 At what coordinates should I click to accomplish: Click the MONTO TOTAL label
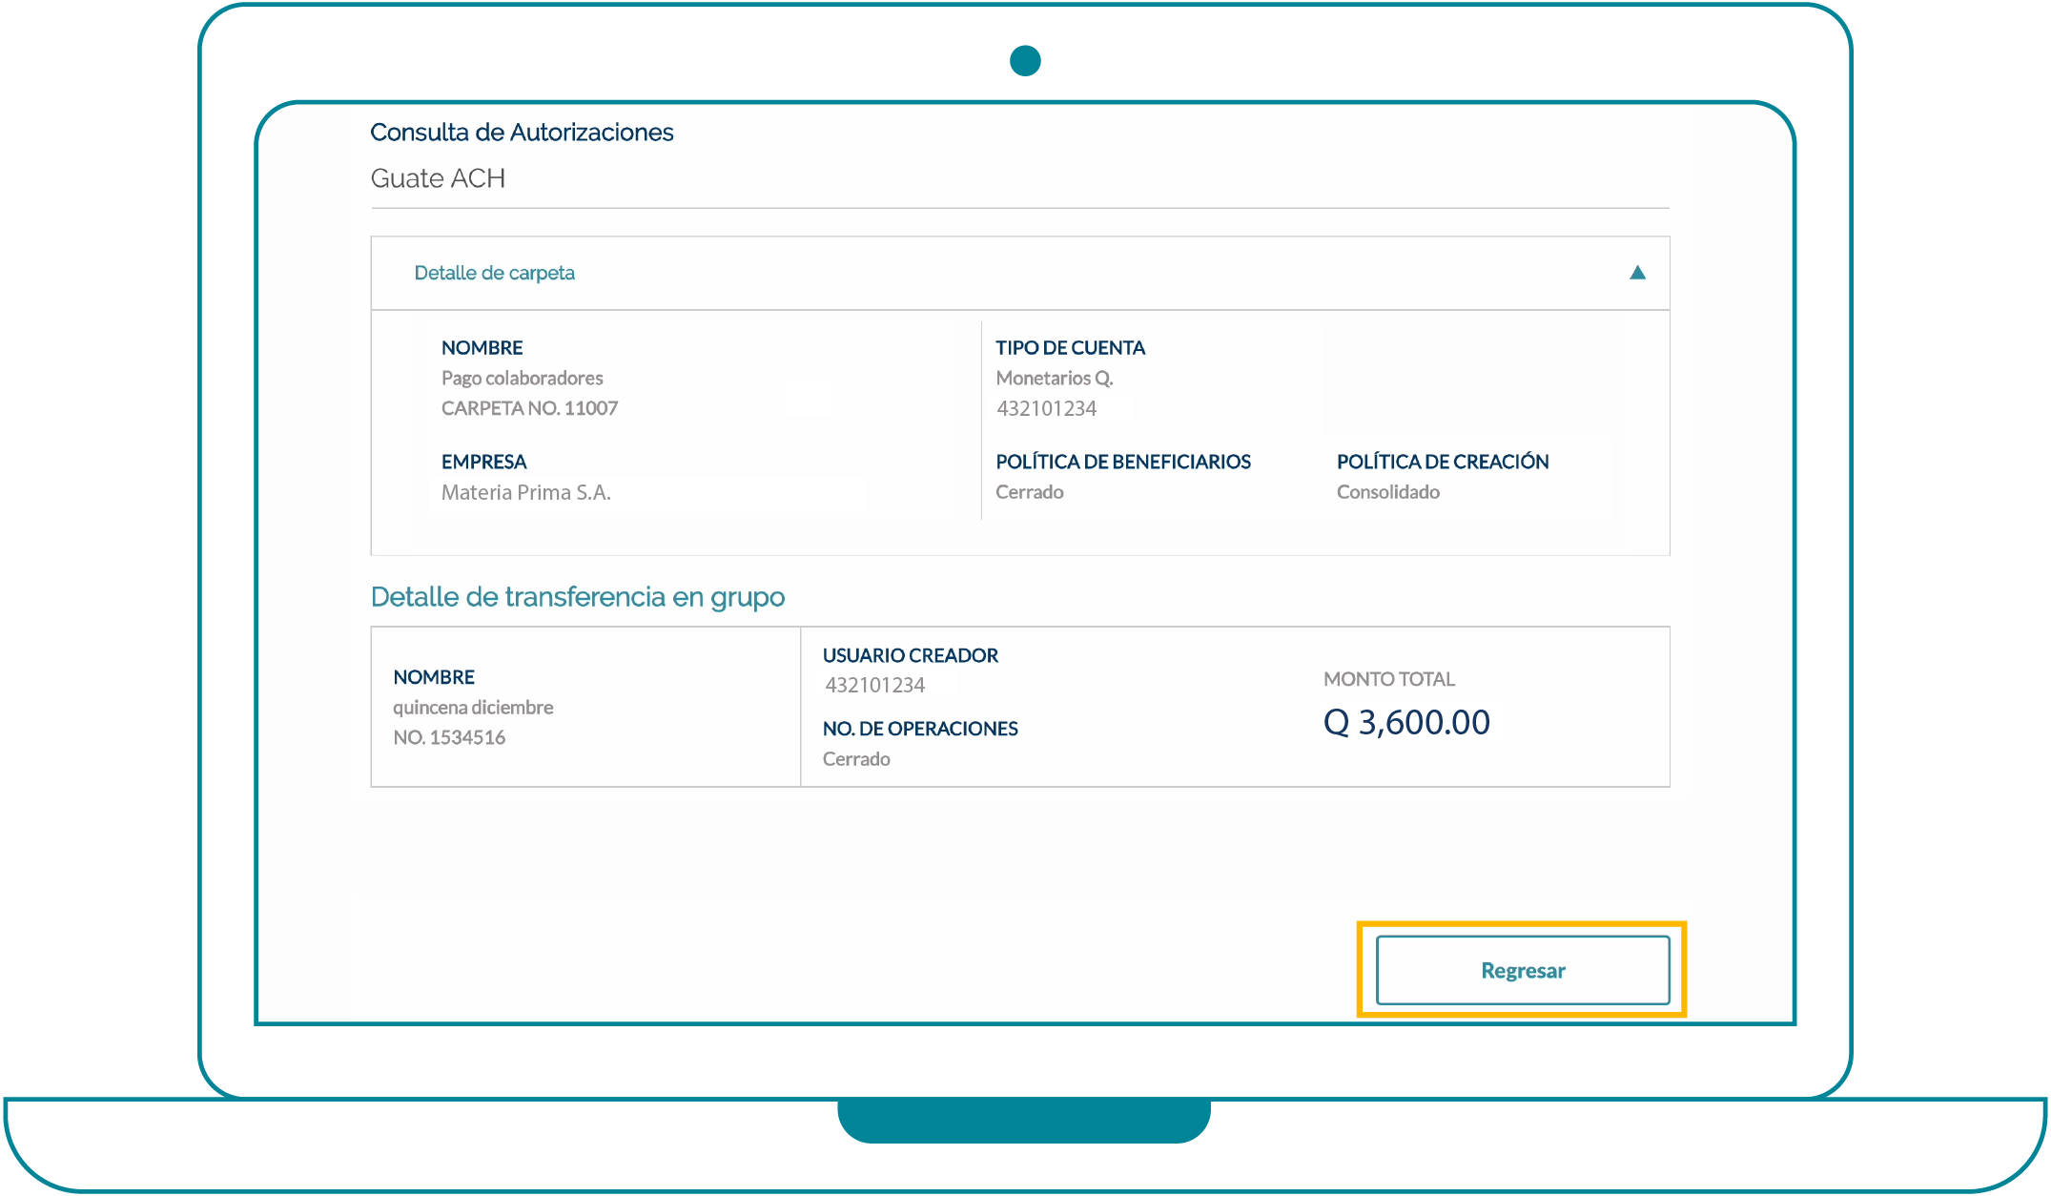click(x=1388, y=679)
